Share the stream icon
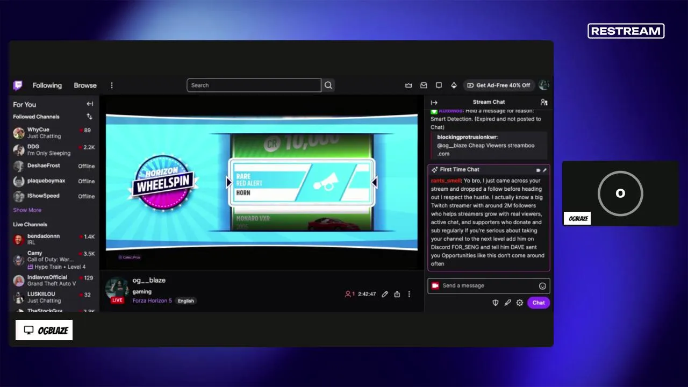Image resolution: width=688 pixels, height=387 pixels. (x=397, y=294)
